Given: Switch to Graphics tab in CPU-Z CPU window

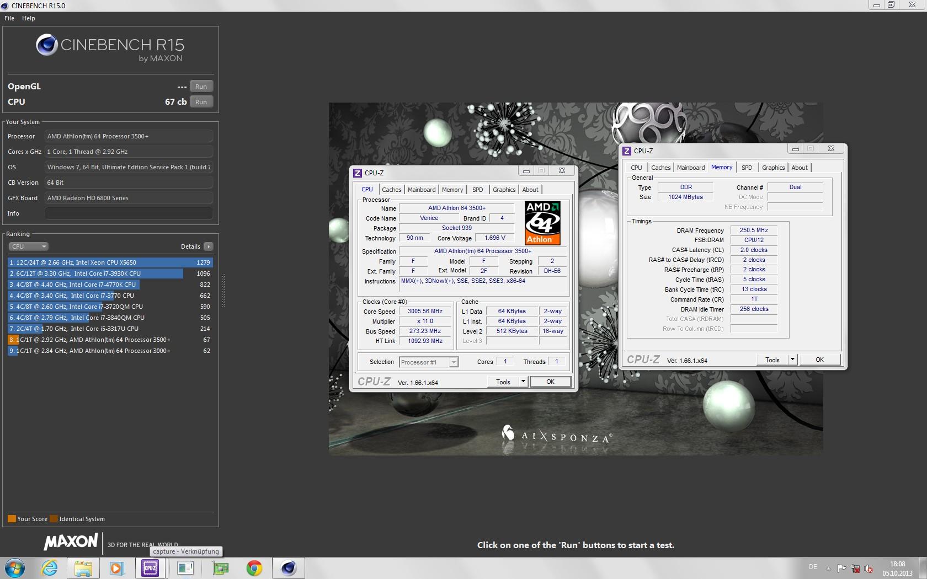Looking at the screenshot, I should [x=504, y=190].
